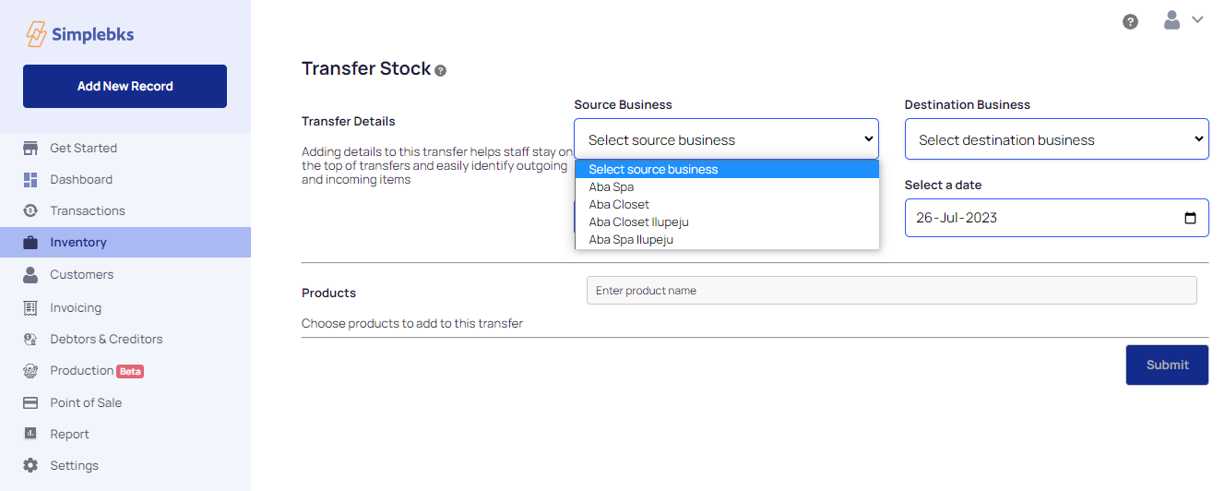
Task: Click the Dashboard grid icon
Action: 30,180
